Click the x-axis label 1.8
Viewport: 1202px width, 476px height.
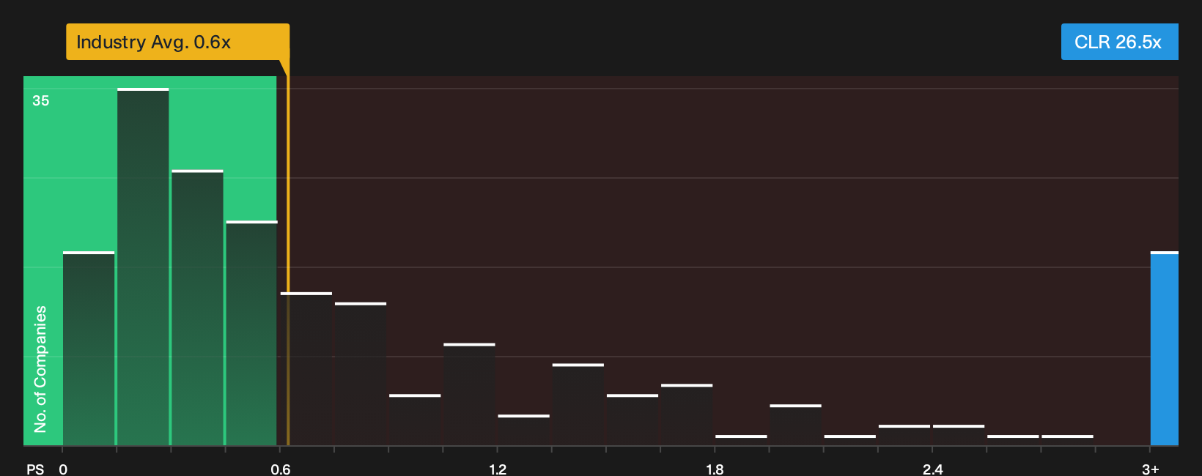pos(715,469)
